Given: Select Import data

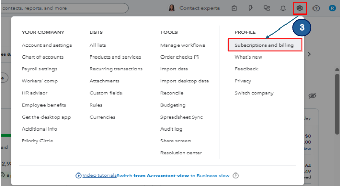Looking at the screenshot, I should pyautogui.click(x=174, y=69).
